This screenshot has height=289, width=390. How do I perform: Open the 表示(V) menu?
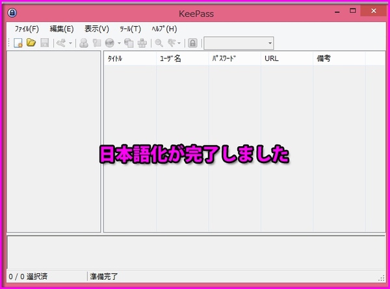tap(97, 29)
